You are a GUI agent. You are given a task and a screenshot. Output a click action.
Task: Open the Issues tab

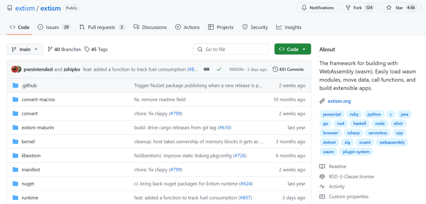coord(54,27)
